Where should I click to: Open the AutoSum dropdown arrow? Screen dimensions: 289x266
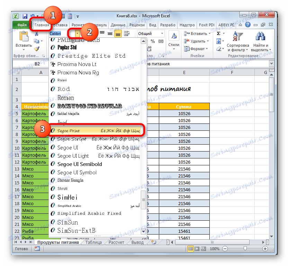point(224,33)
